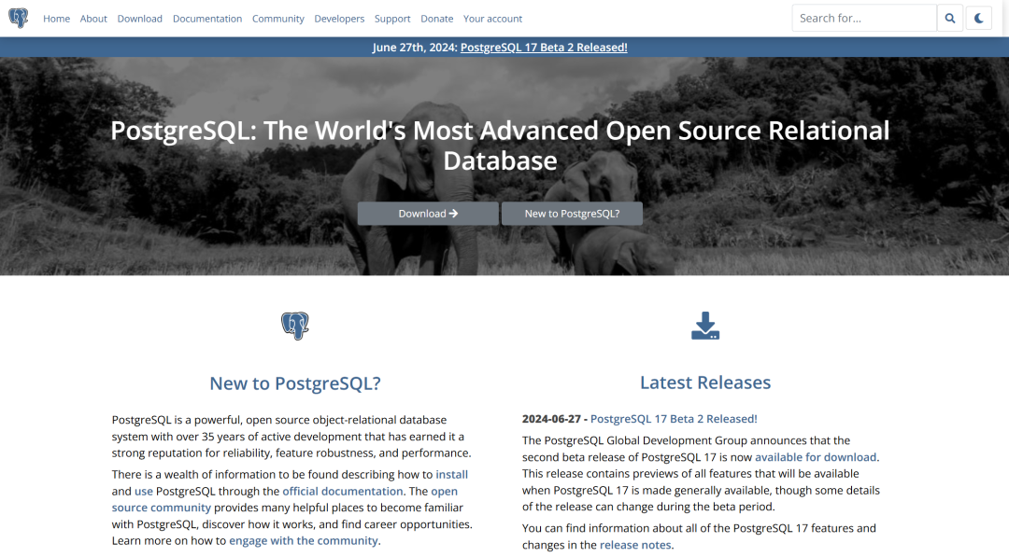The image size is (1009, 557).
Task: Open Your account in the navigation
Action: click(x=493, y=19)
